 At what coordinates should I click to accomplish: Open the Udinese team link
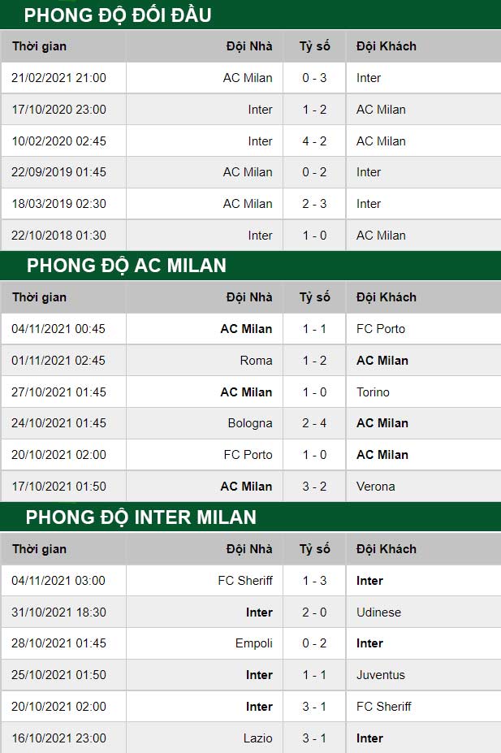pos(378,612)
